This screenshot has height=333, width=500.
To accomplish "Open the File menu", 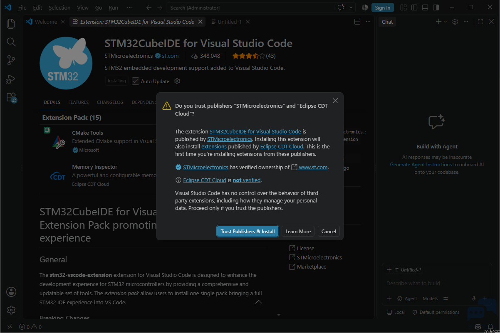I will 22,7.
